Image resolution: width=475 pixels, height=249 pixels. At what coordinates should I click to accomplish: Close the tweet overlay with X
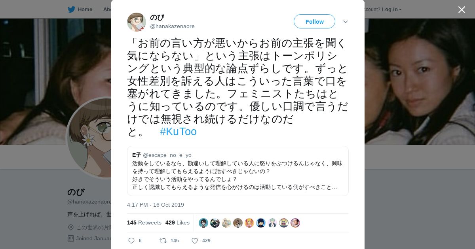[462, 9]
